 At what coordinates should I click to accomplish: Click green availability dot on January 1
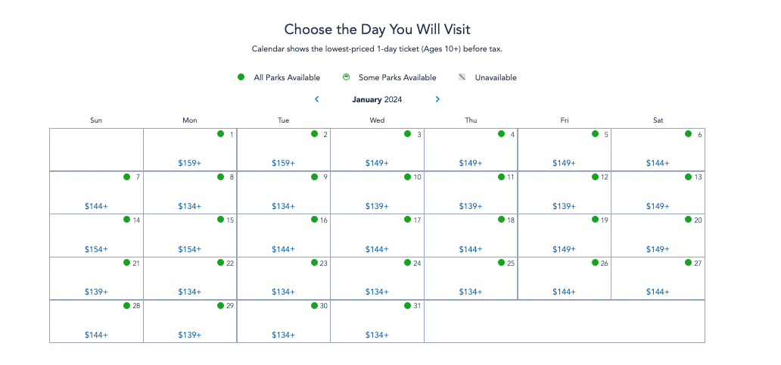pos(220,134)
